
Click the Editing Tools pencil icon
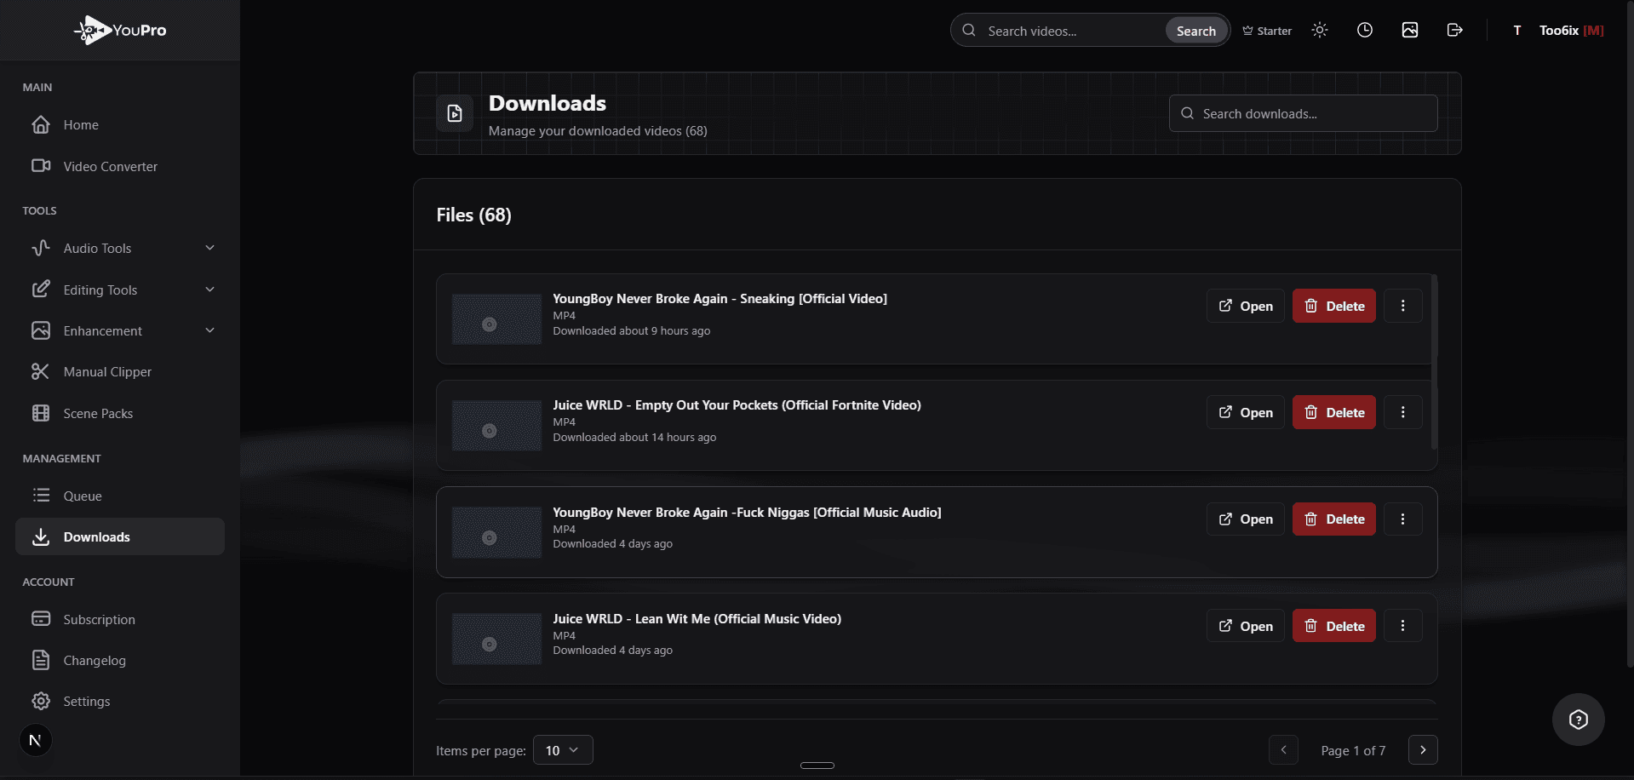coord(41,290)
